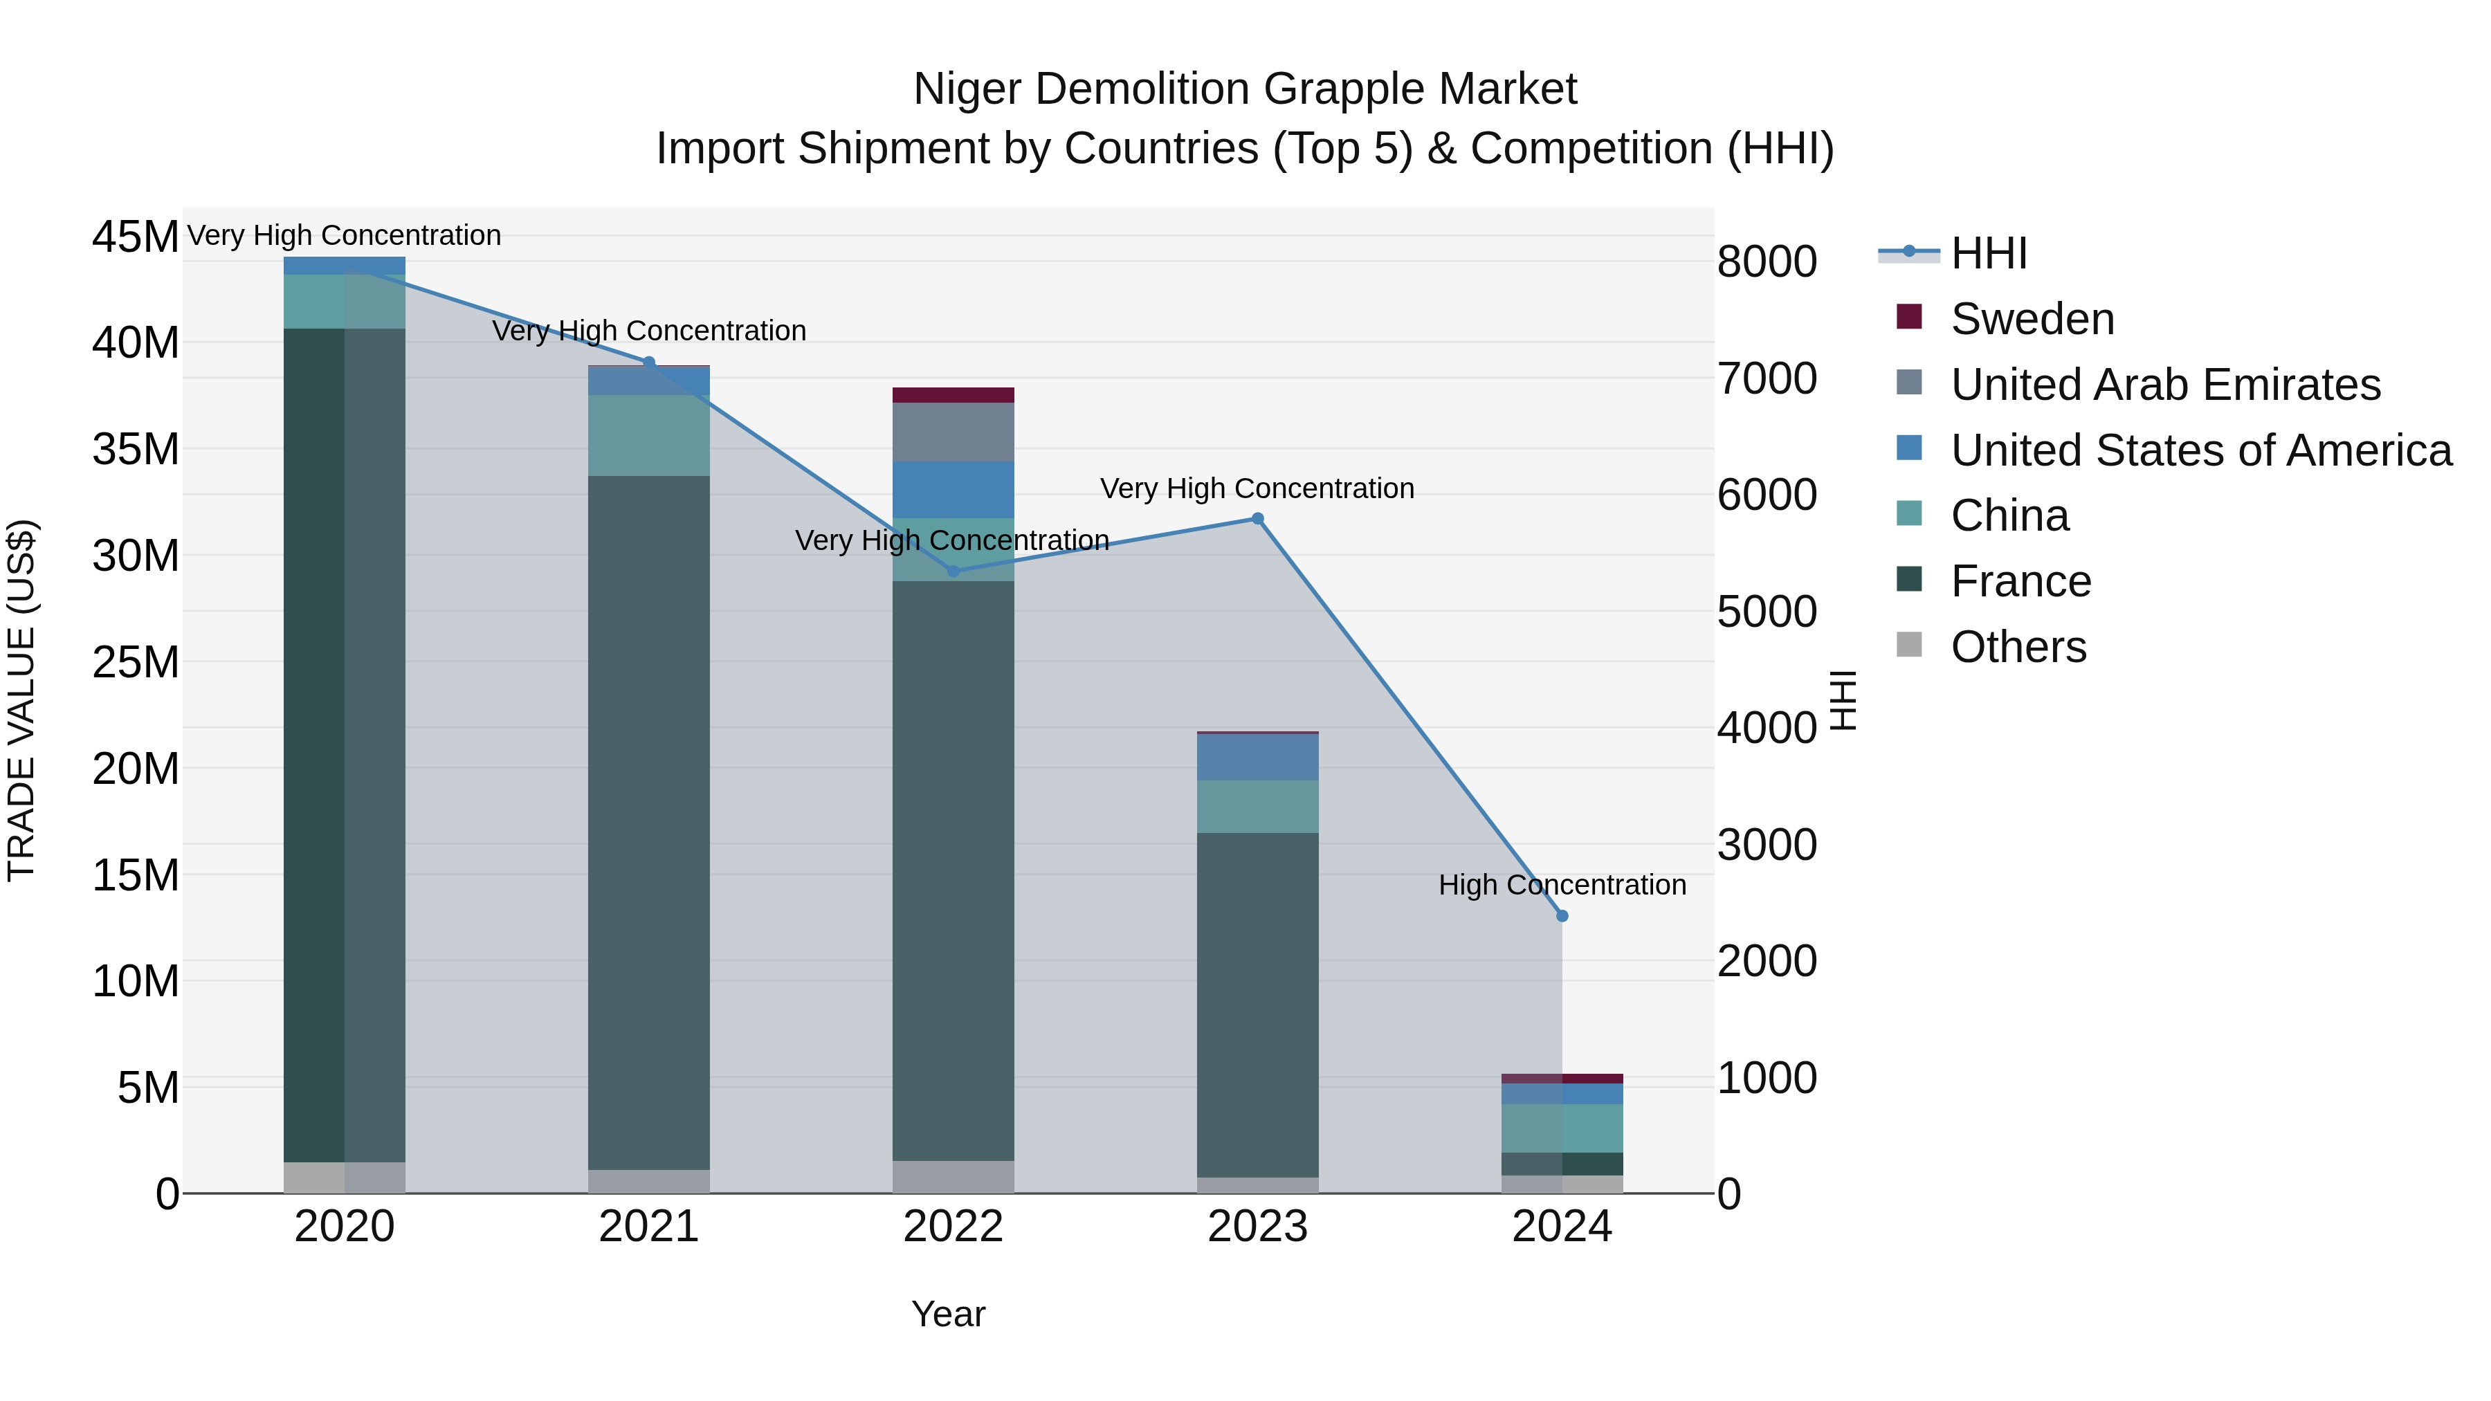2491x1401 pixels.
Task: Click the HHI line marker for 2022
Action: pyautogui.click(x=953, y=571)
